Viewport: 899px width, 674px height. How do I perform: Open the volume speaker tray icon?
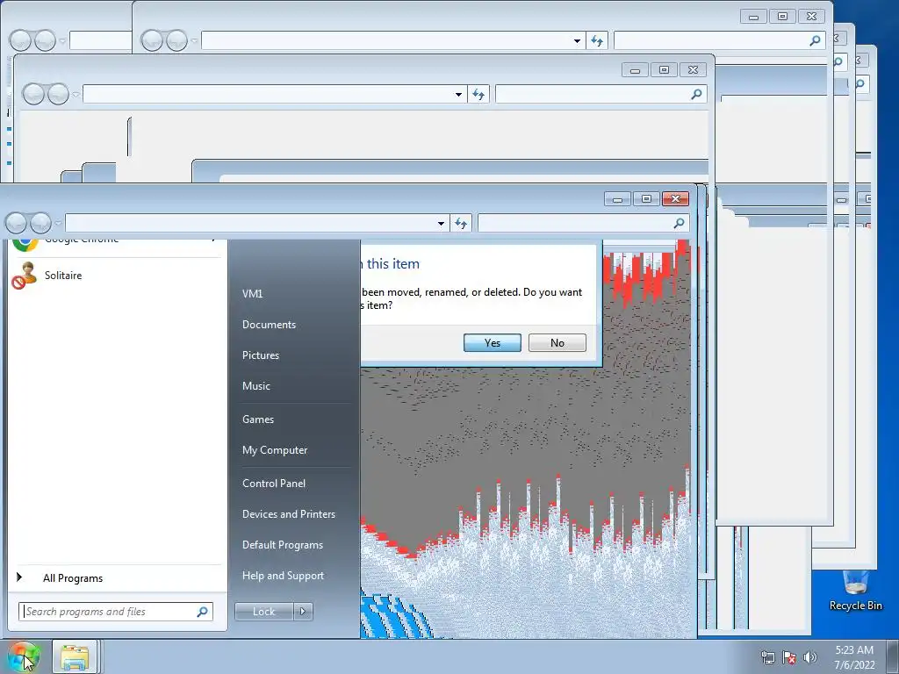coord(810,657)
